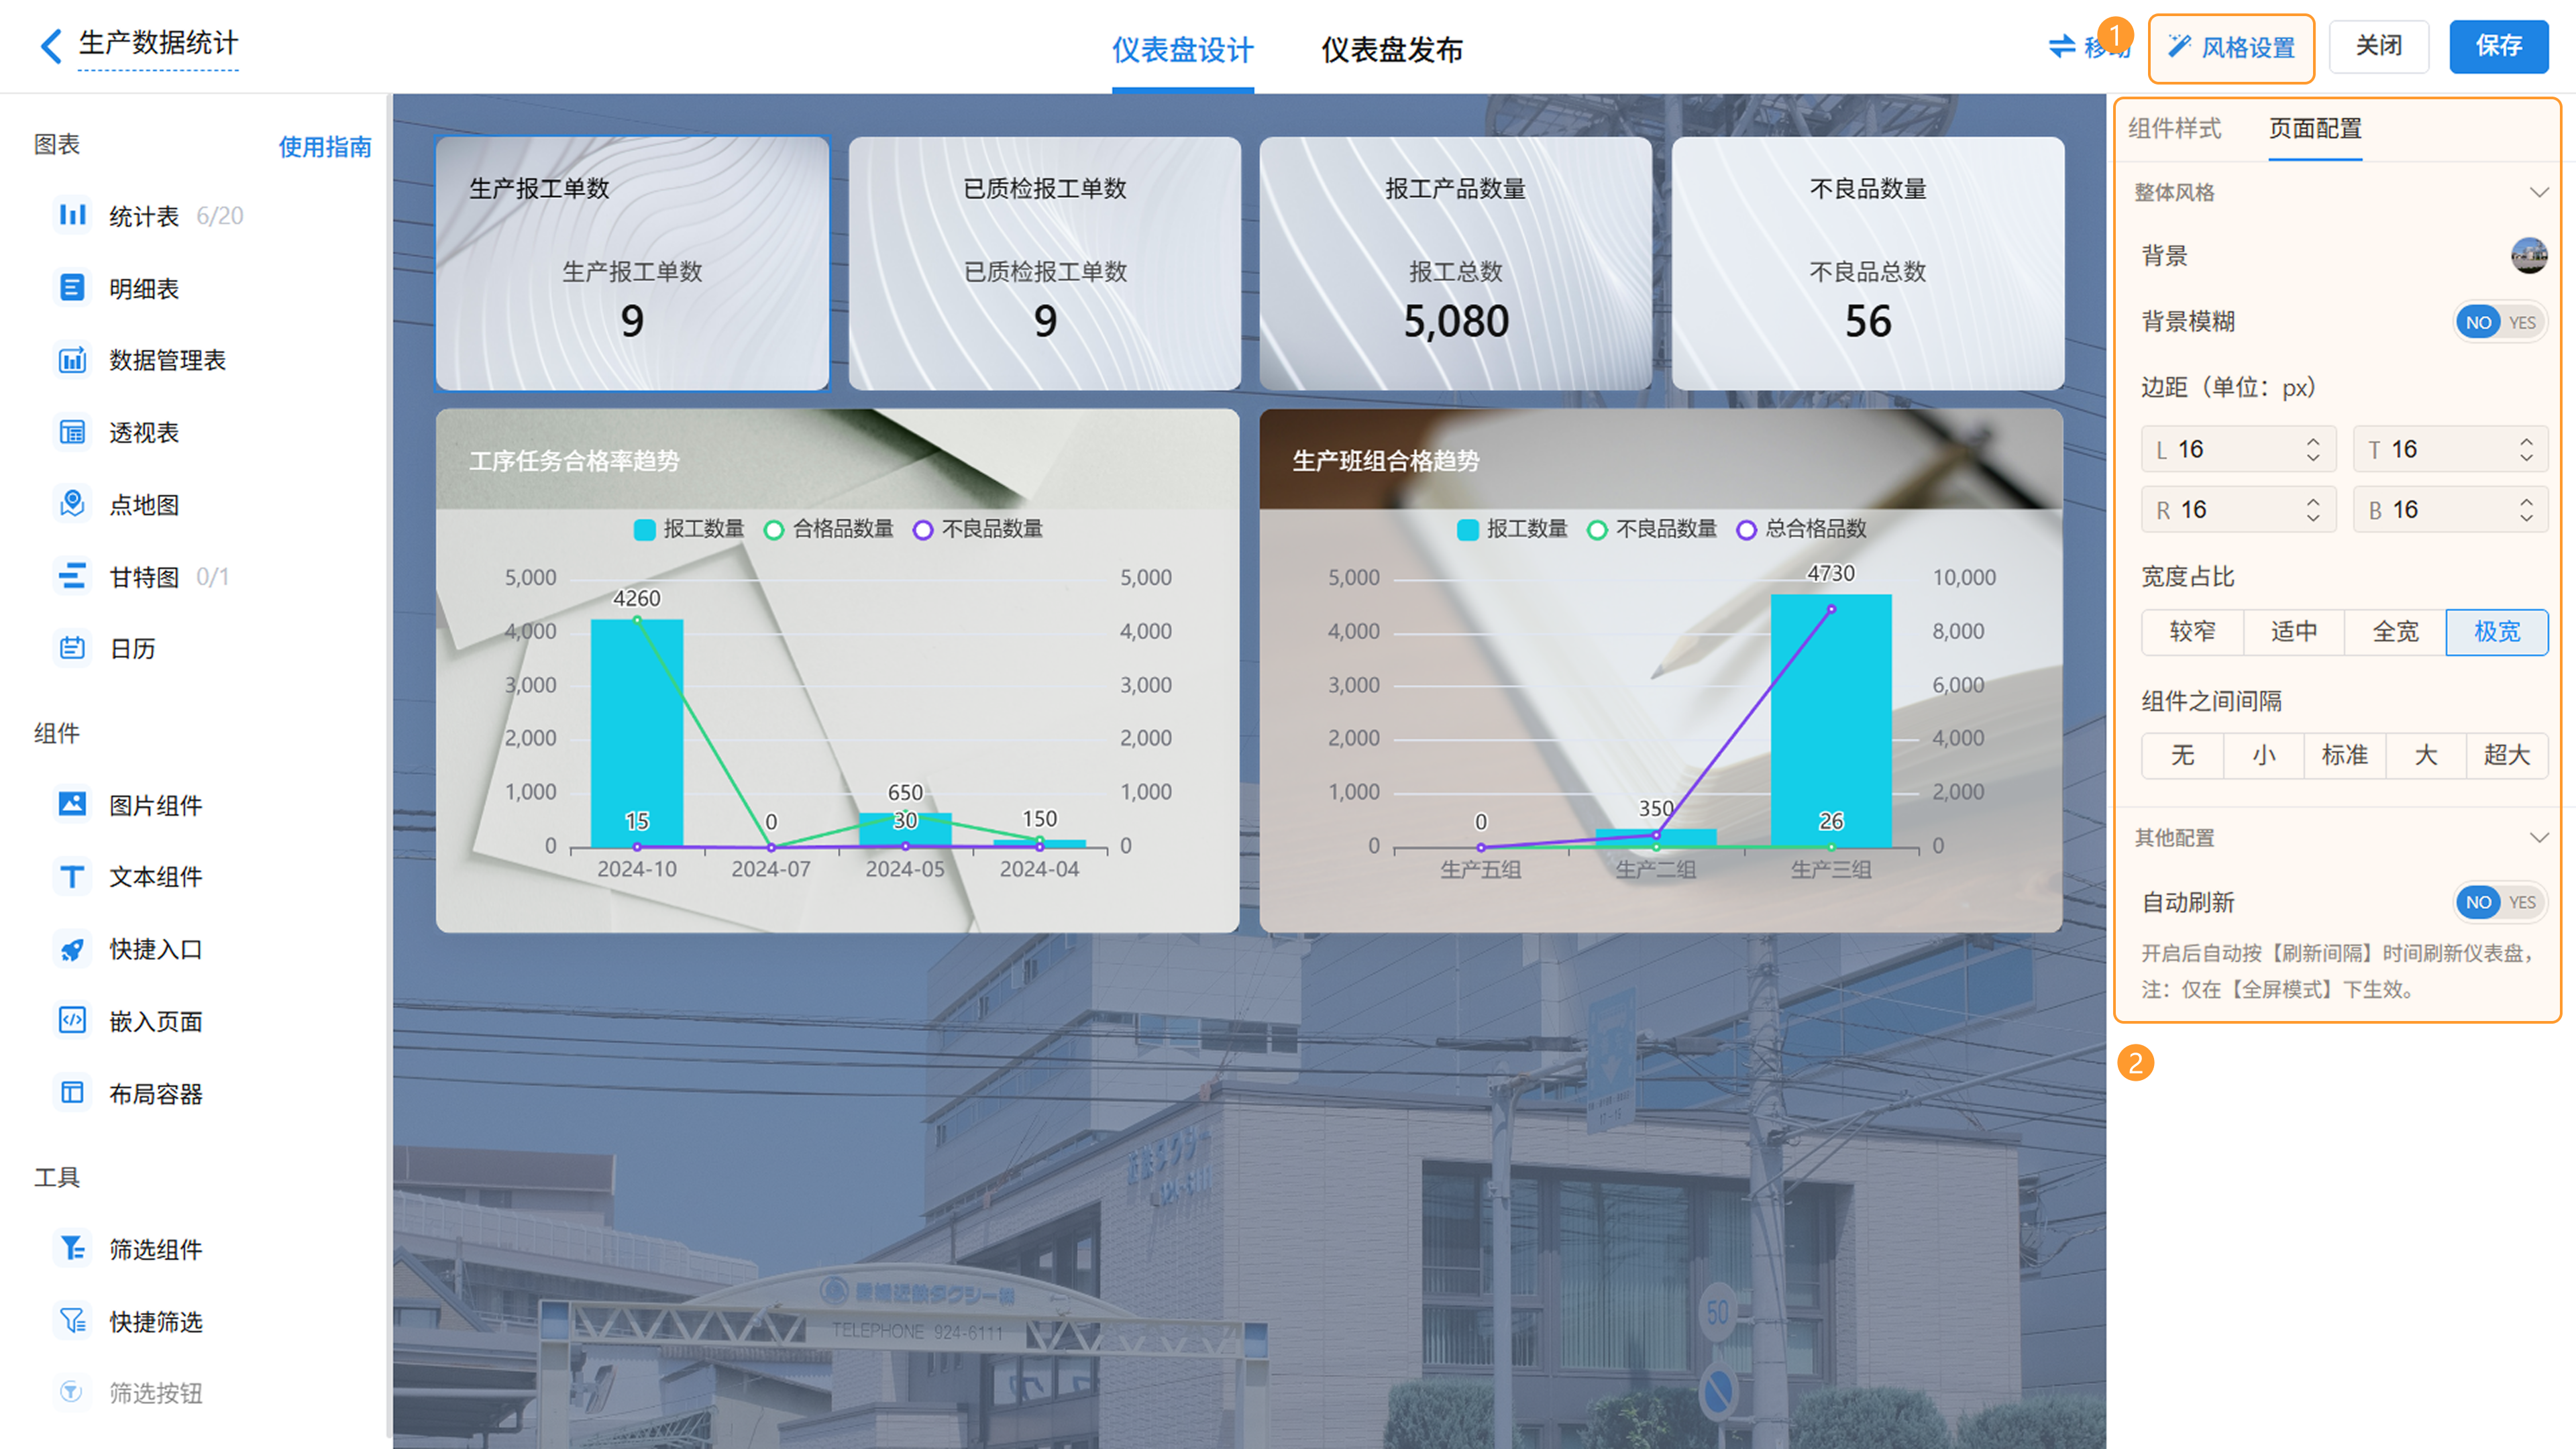This screenshot has width=2576, height=1449.
Task: Click the back arrow icon beside 生产数据统计
Action: [x=50, y=46]
